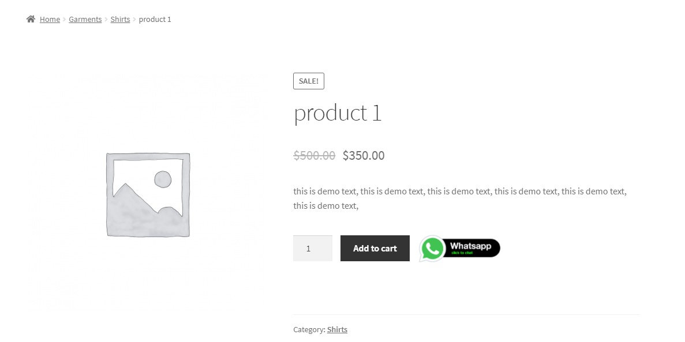Click the house icon in the breadcrumb

[31, 19]
